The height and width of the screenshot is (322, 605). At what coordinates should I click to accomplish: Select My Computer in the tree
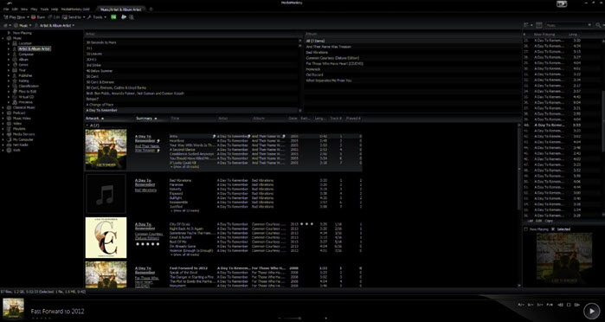click(x=23, y=139)
